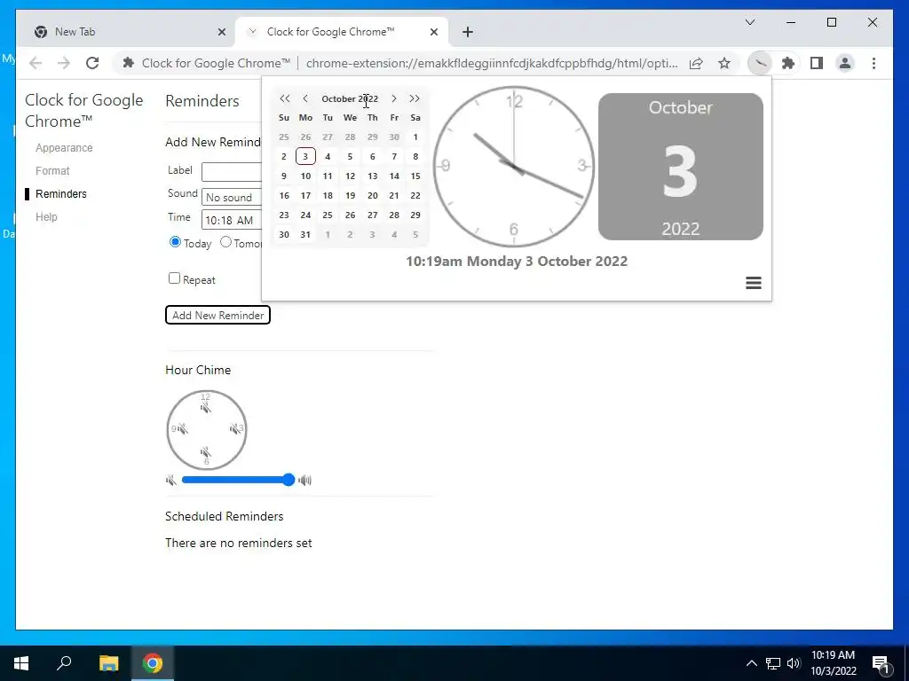This screenshot has height=681, width=909.
Task: Open the Extensions puzzle icon
Action: click(788, 63)
